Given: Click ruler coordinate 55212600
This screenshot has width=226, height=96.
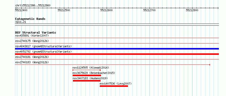Looking at the screenshot, I should click(x=106, y=10).
